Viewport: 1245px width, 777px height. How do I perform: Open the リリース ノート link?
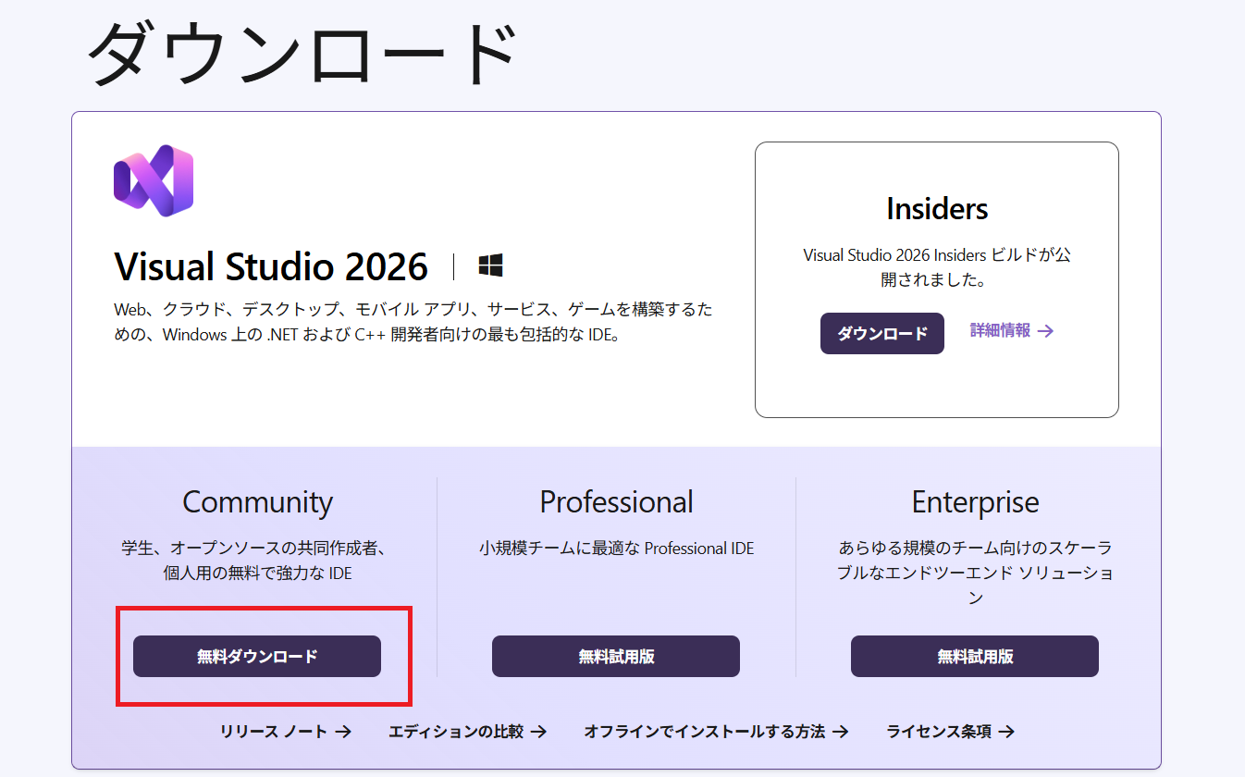coord(286,732)
